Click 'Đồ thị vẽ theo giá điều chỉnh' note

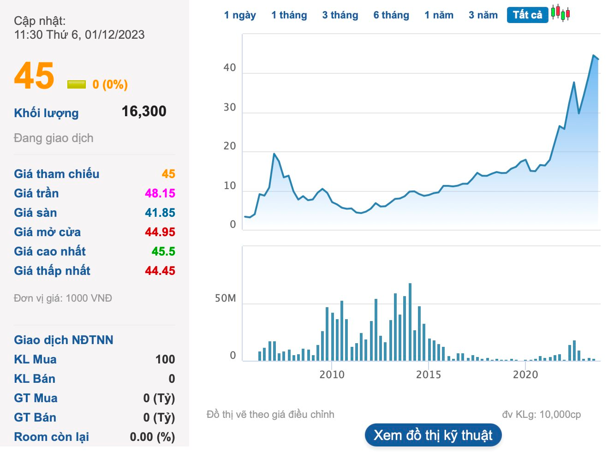point(270,415)
